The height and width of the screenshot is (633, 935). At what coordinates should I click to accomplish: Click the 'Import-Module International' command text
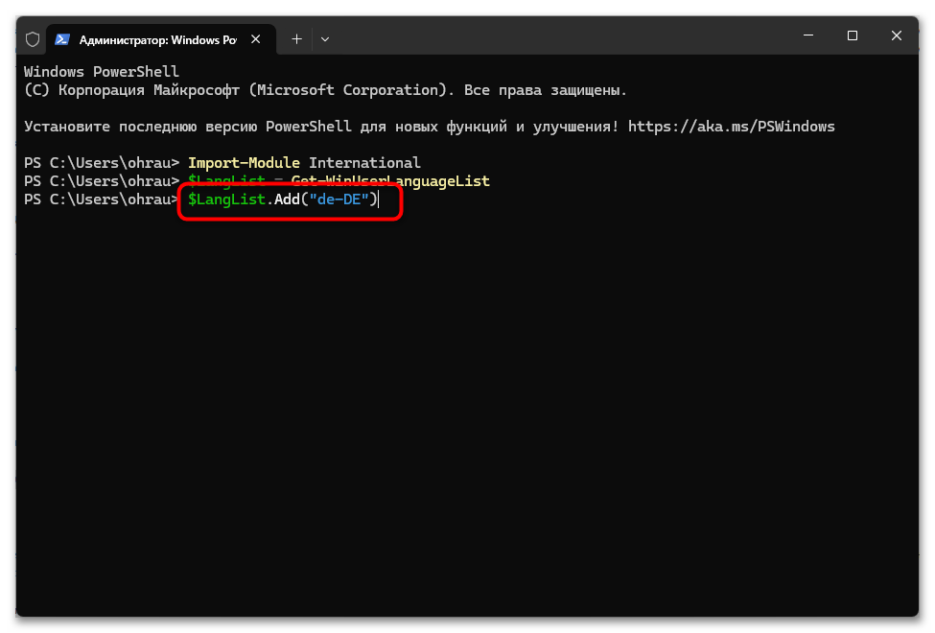coord(304,163)
